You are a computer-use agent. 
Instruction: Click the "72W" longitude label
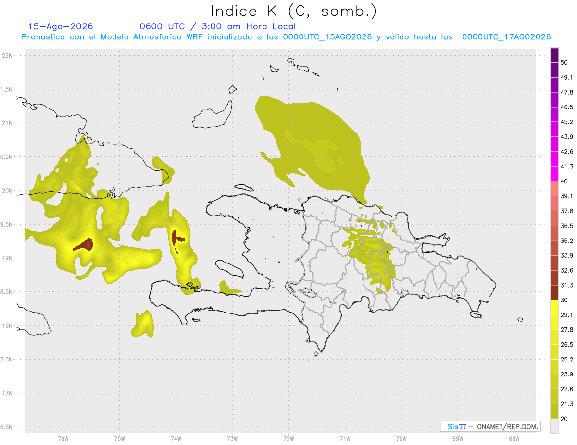288,438
